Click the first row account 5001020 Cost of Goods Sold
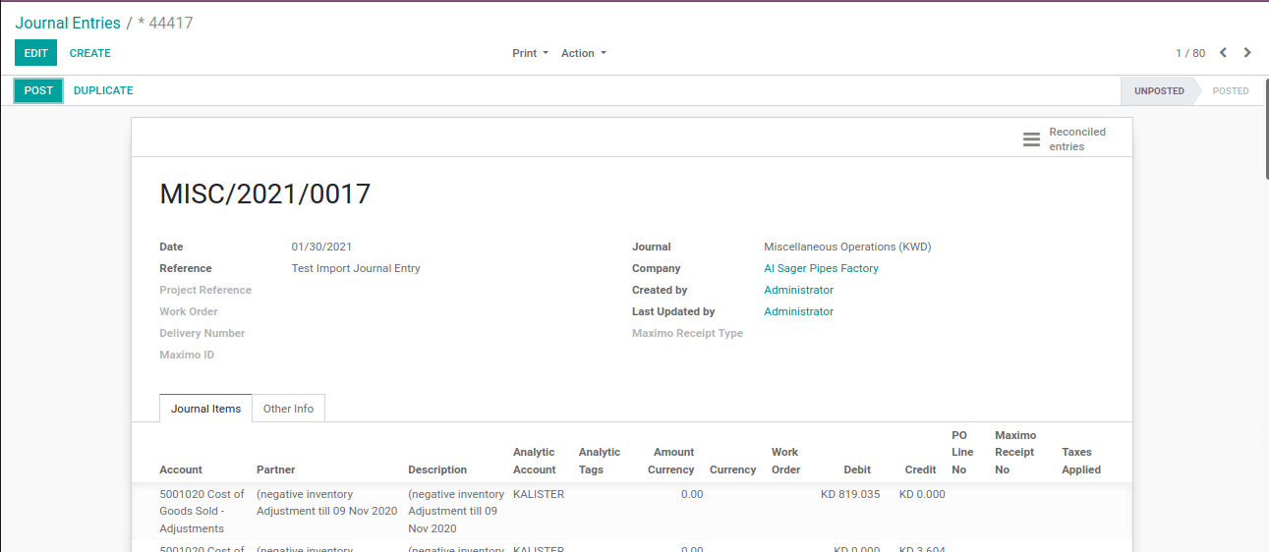Image resolution: width=1269 pixels, height=552 pixels. (202, 511)
